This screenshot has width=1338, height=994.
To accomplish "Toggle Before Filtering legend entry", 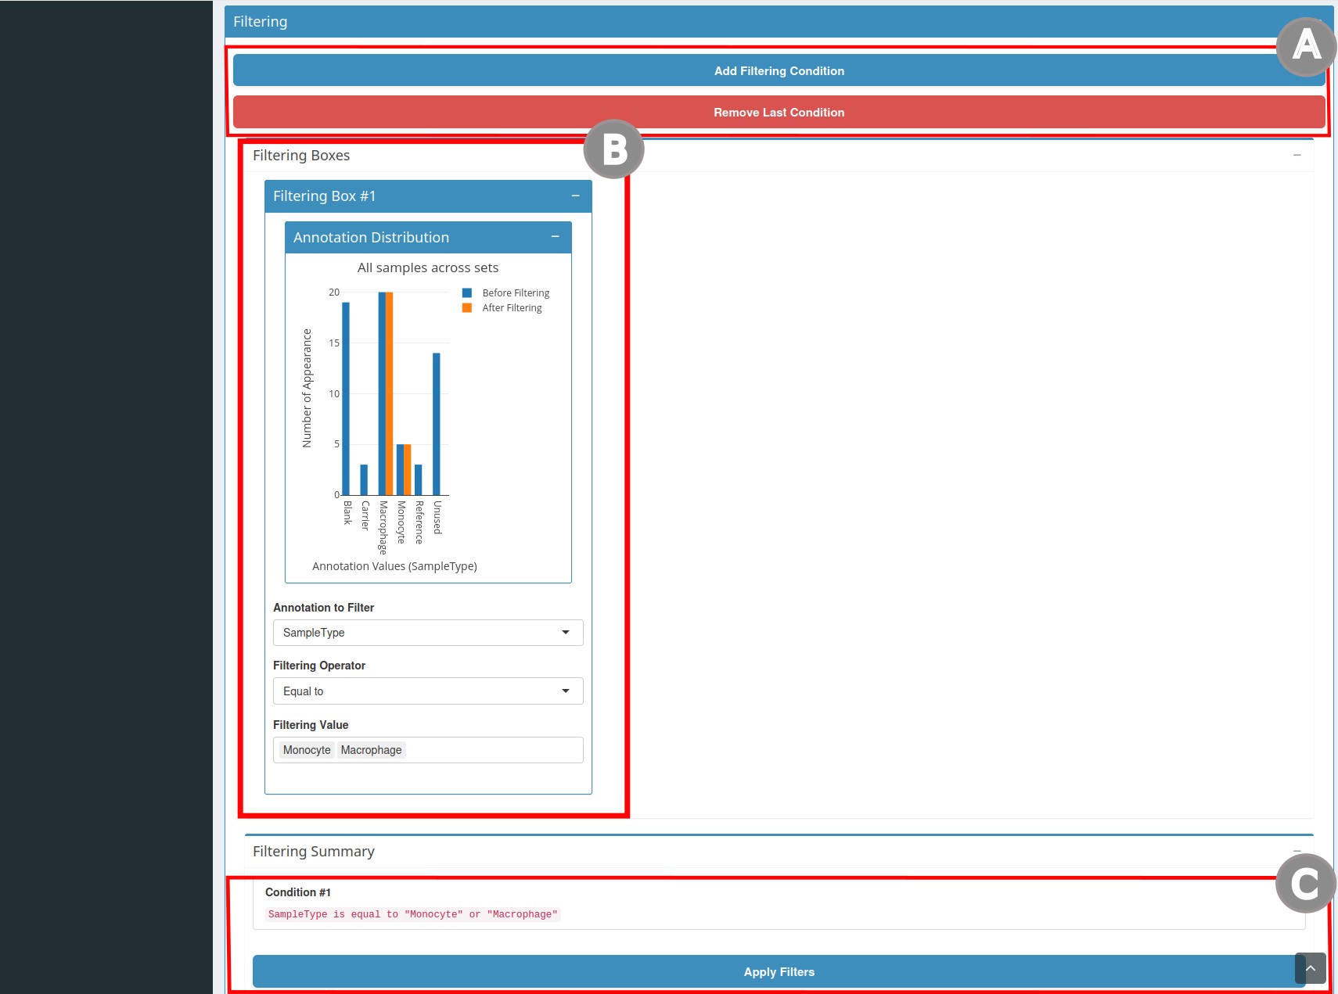I will [x=506, y=292].
